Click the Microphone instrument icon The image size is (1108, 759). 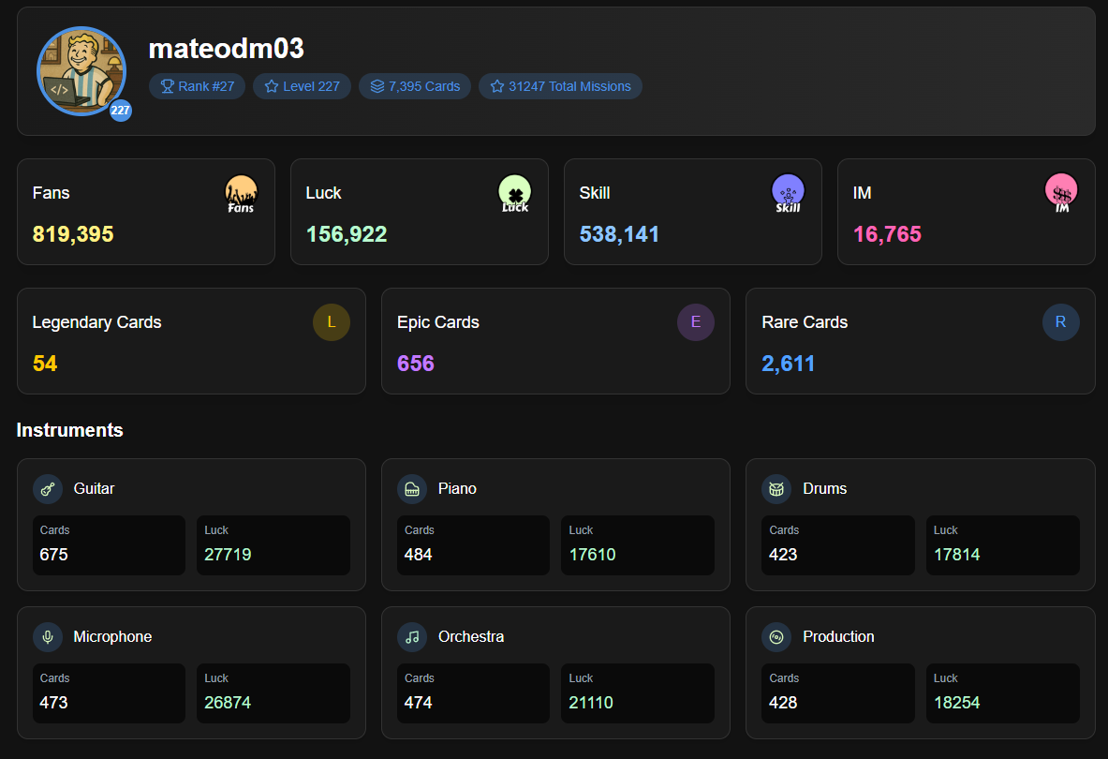tap(48, 637)
